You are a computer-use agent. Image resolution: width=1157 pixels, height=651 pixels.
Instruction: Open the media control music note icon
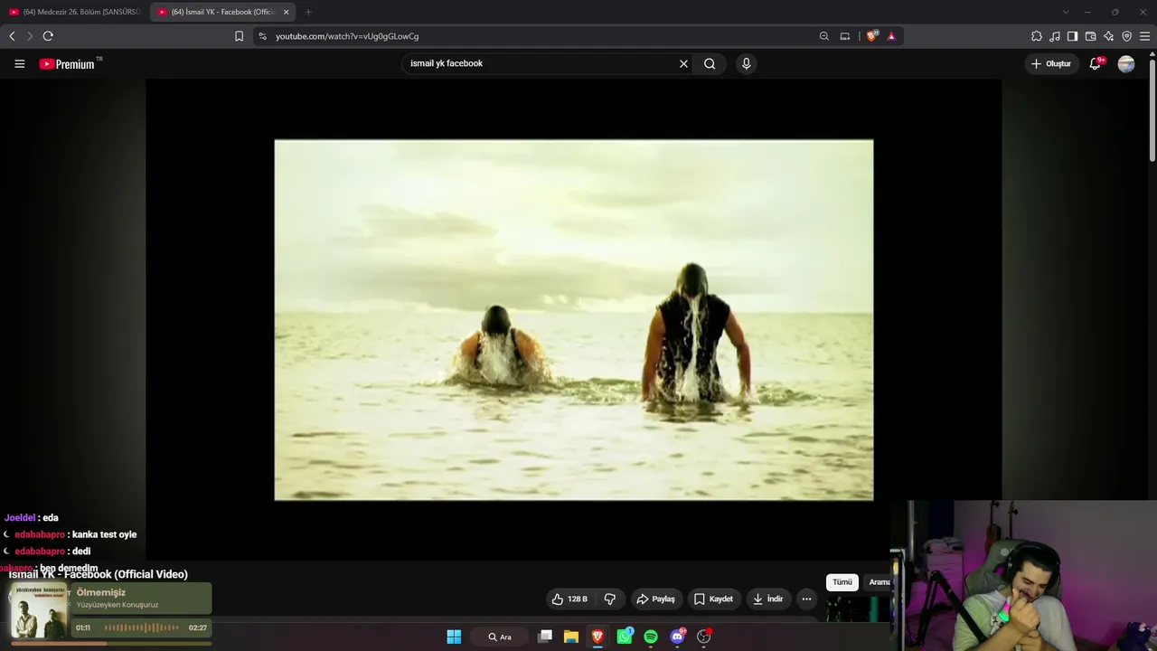coord(1054,36)
